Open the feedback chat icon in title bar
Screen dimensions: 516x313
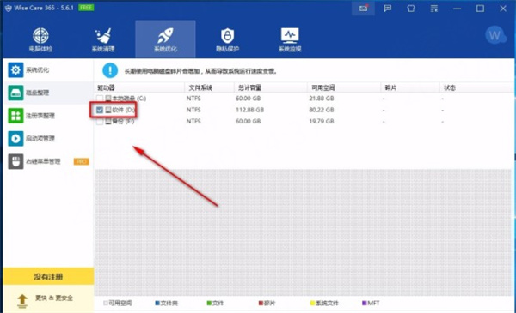[x=388, y=9]
